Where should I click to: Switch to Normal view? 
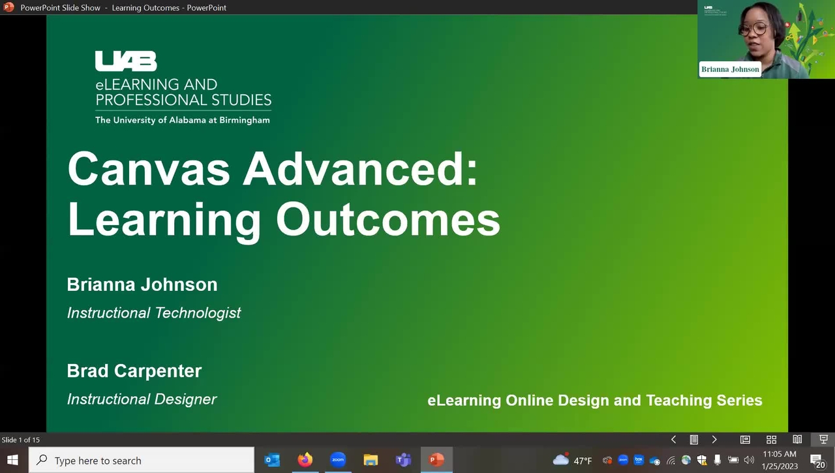coord(745,440)
